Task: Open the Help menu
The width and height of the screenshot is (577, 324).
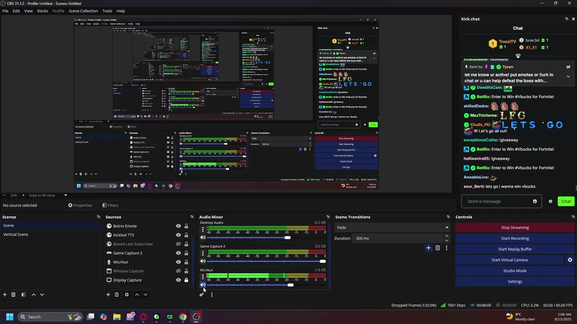Action: pyautogui.click(x=121, y=11)
